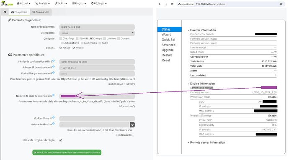Open the Analyse menu
The image size is (289, 160).
[x=43, y=3]
